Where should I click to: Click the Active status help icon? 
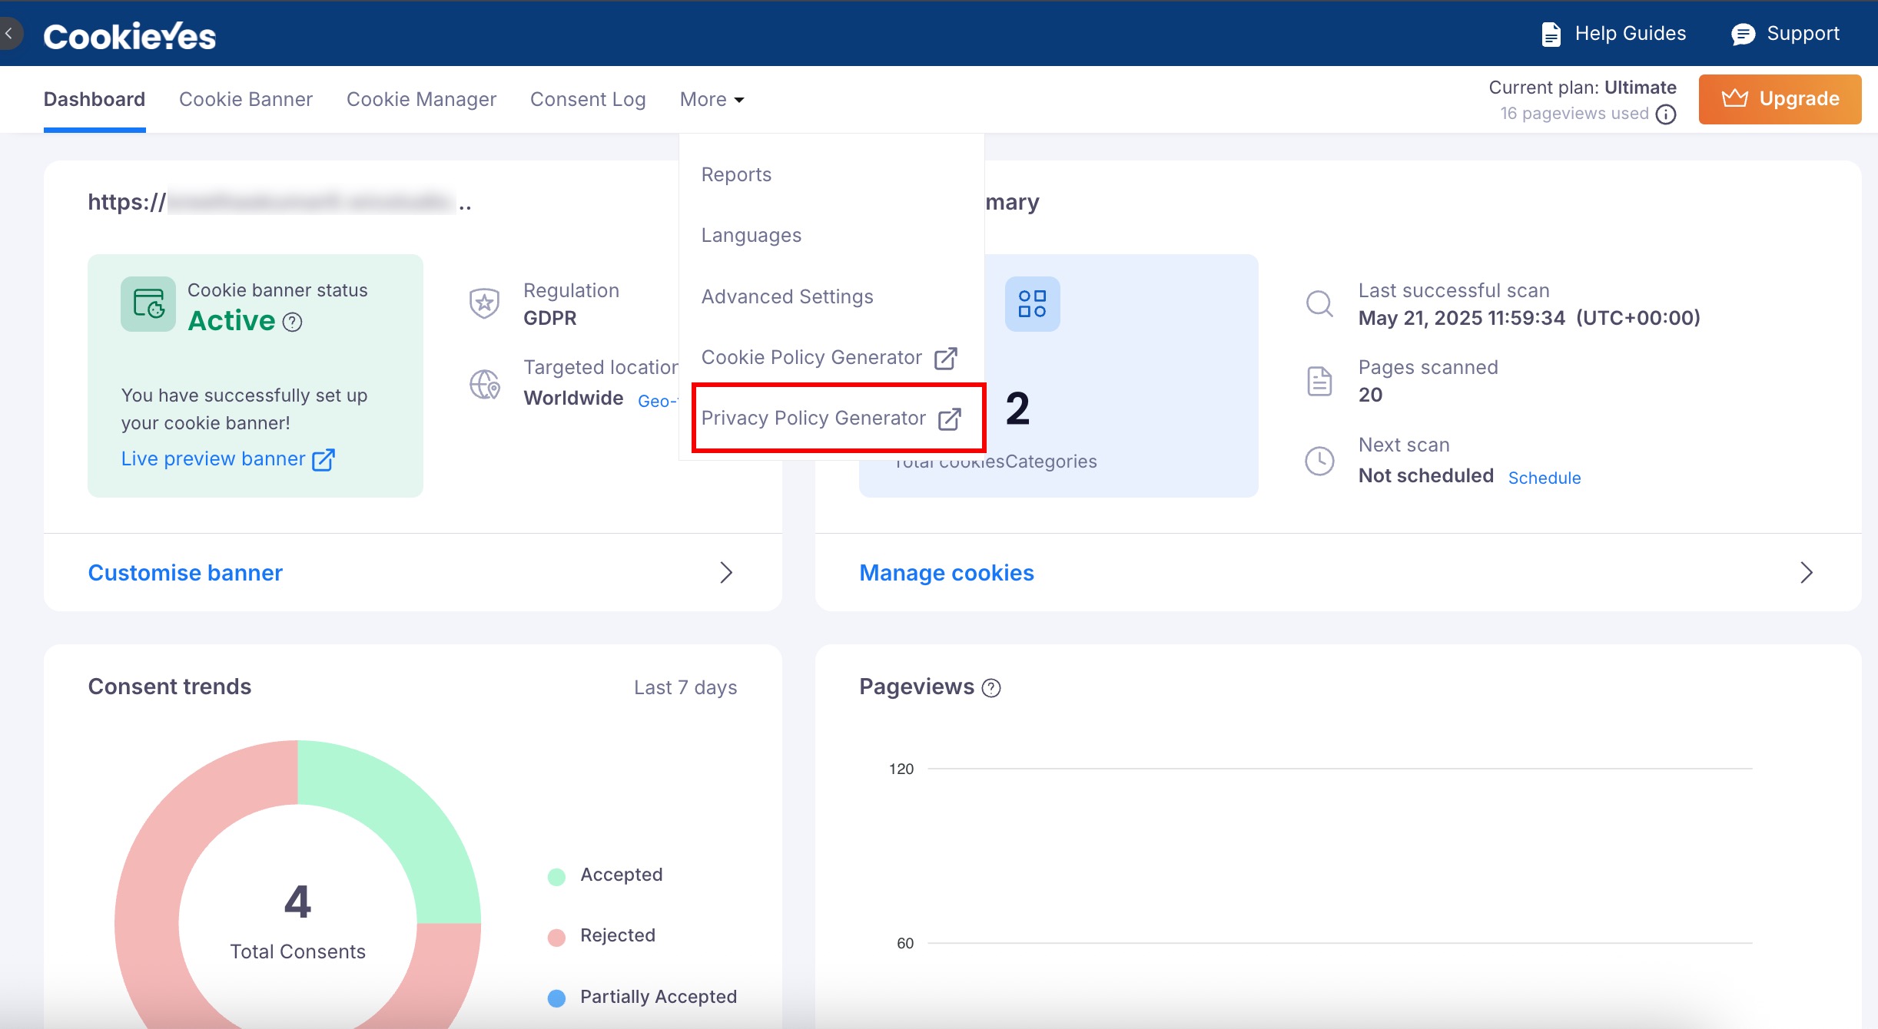(292, 322)
